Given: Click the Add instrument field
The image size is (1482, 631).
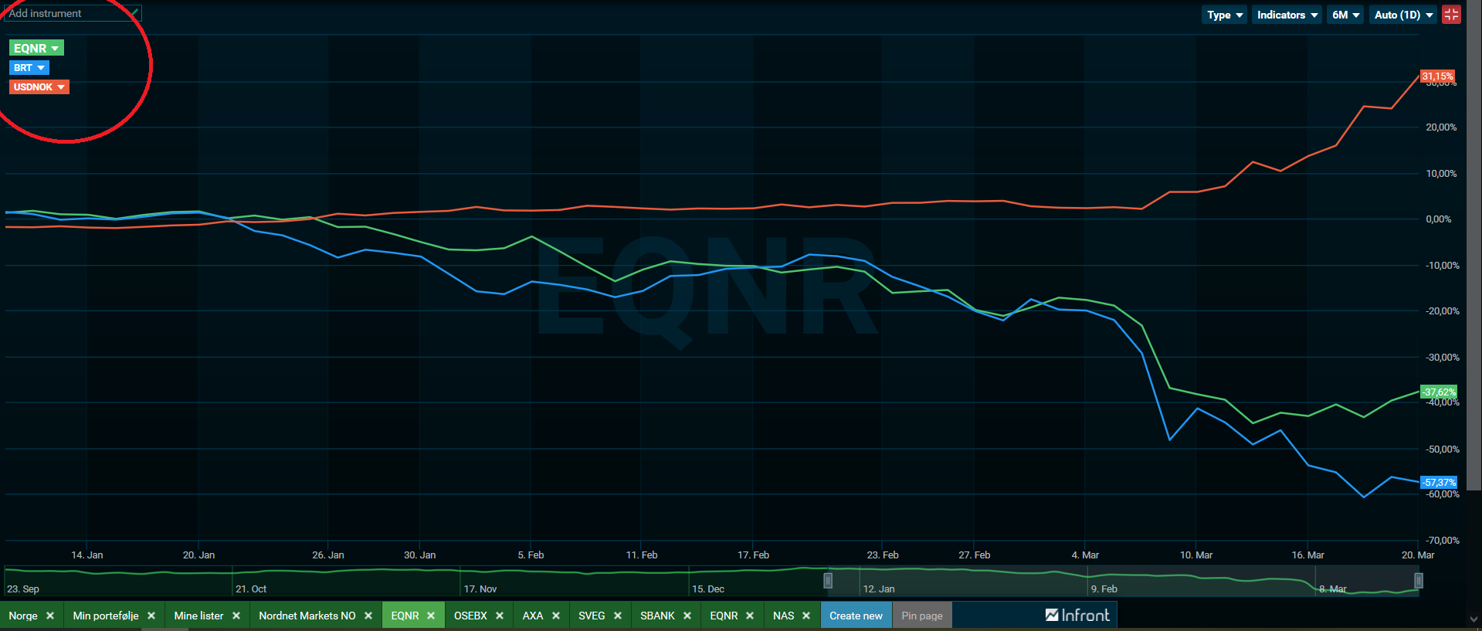Looking at the screenshot, I should pyautogui.click(x=71, y=13).
